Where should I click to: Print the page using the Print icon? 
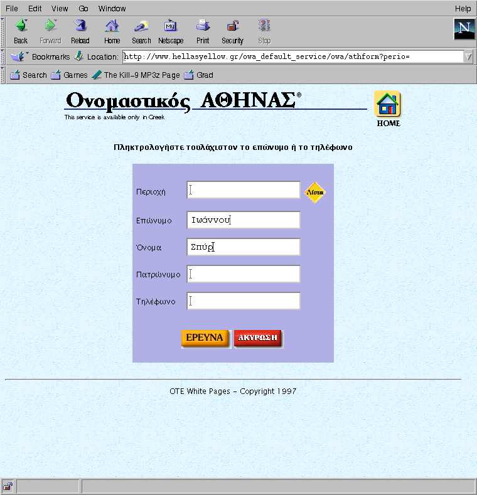tap(203, 26)
